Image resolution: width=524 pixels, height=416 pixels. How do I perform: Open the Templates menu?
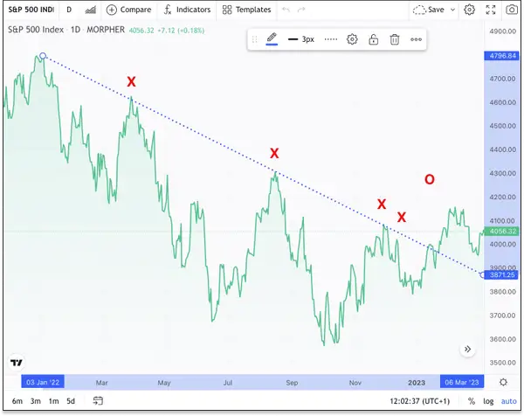246,10
